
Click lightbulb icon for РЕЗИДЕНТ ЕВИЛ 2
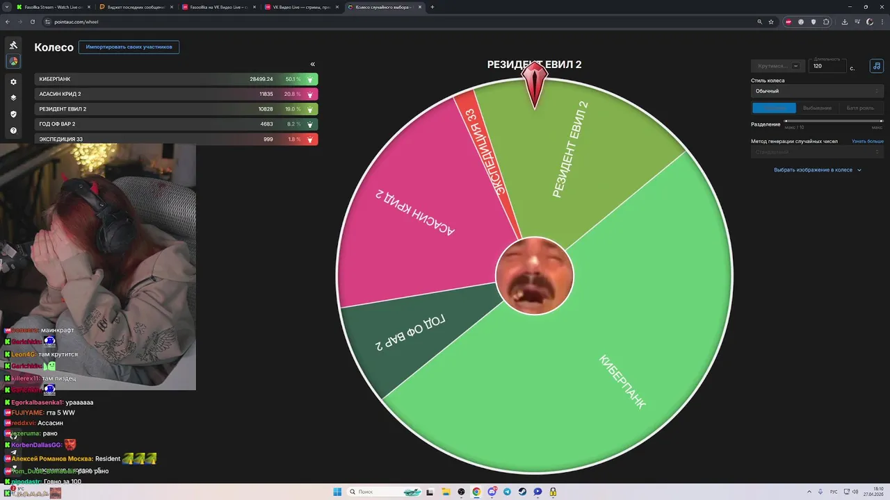(310, 109)
